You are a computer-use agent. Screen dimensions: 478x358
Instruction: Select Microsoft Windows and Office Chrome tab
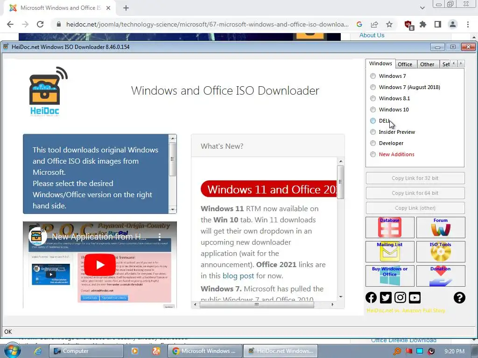[60, 8]
